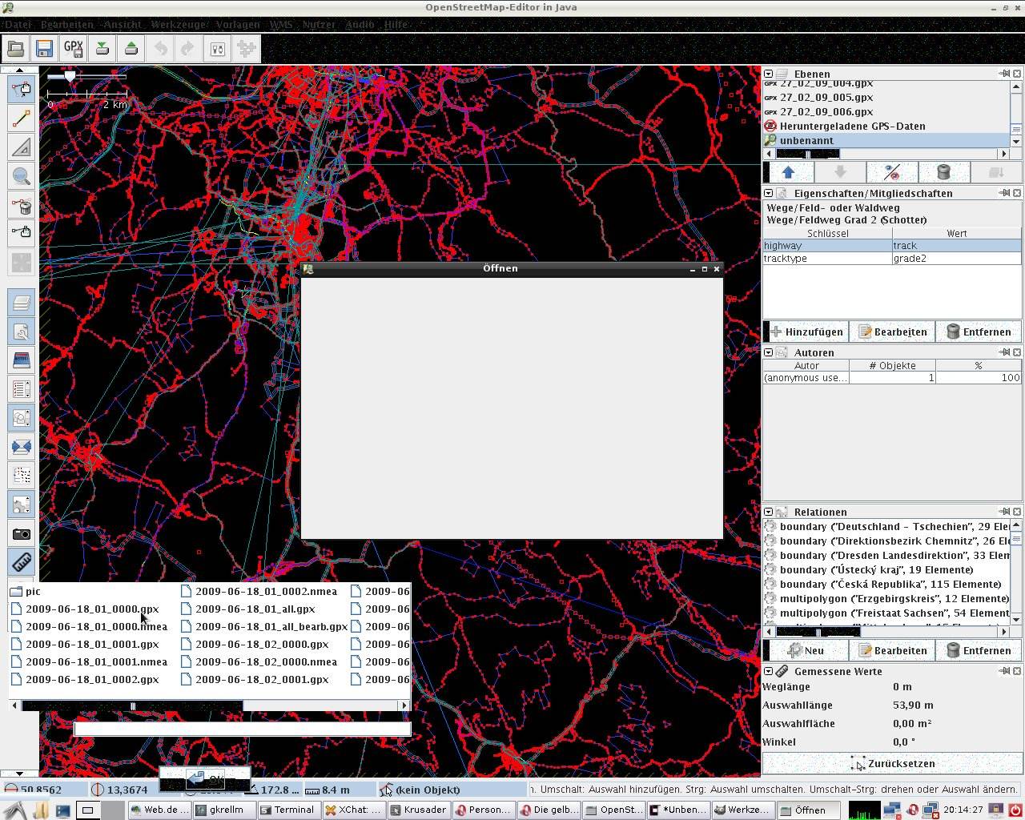The height and width of the screenshot is (820, 1025).
Task: Open preferences with the switches icon
Action: (x=217, y=49)
